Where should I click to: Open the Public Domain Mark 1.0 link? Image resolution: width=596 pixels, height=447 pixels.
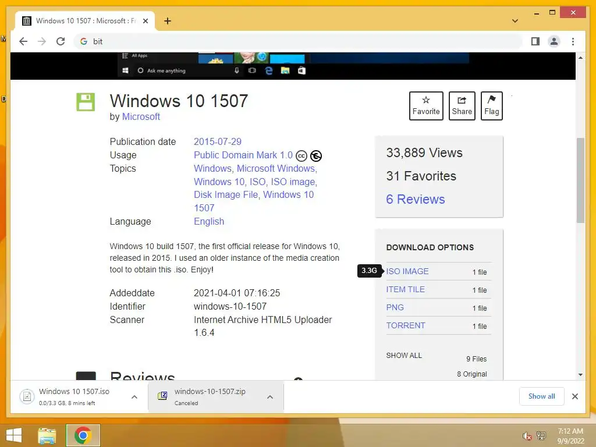(243, 155)
